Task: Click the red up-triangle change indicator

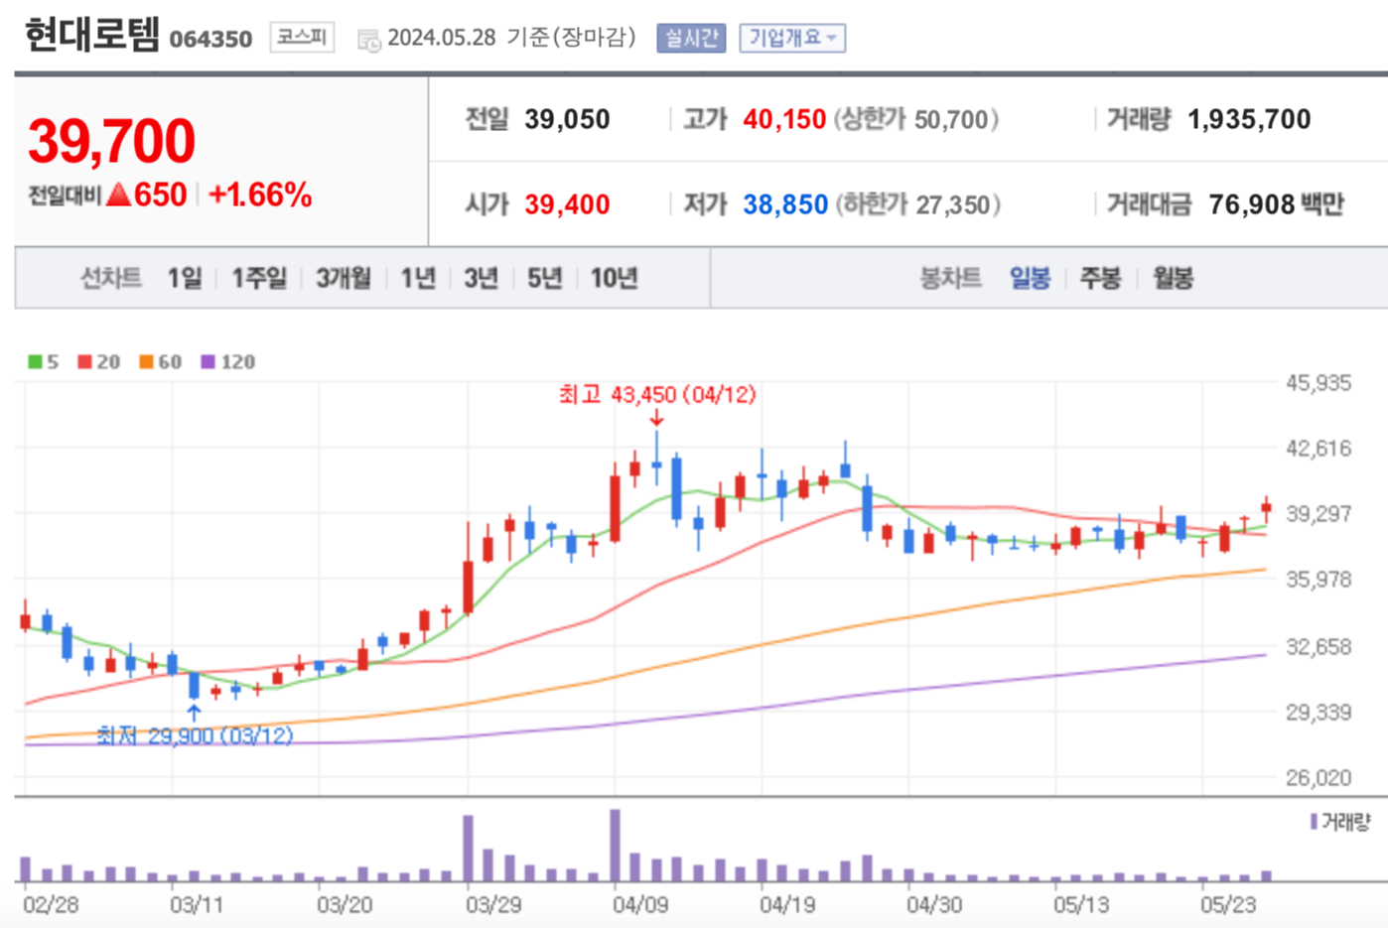Action: click(119, 194)
